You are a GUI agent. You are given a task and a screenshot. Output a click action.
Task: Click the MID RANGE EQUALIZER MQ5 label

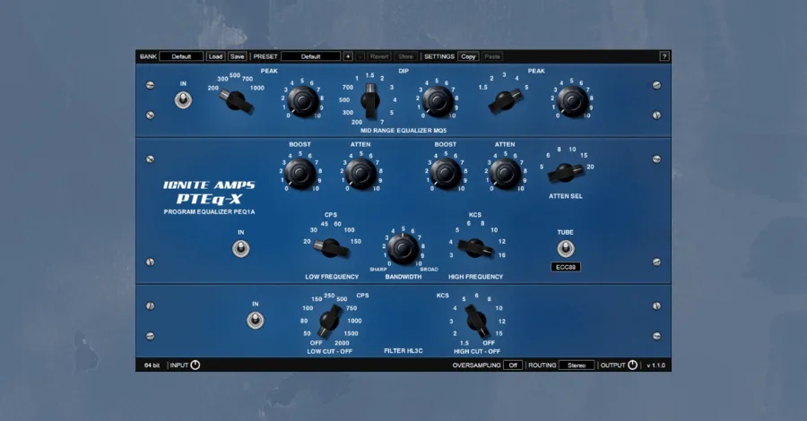pyautogui.click(x=403, y=131)
